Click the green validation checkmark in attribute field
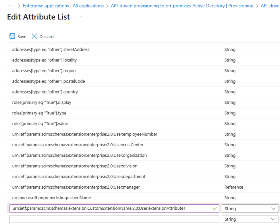Screen dimensions: 280x224 click(x=215, y=208)
